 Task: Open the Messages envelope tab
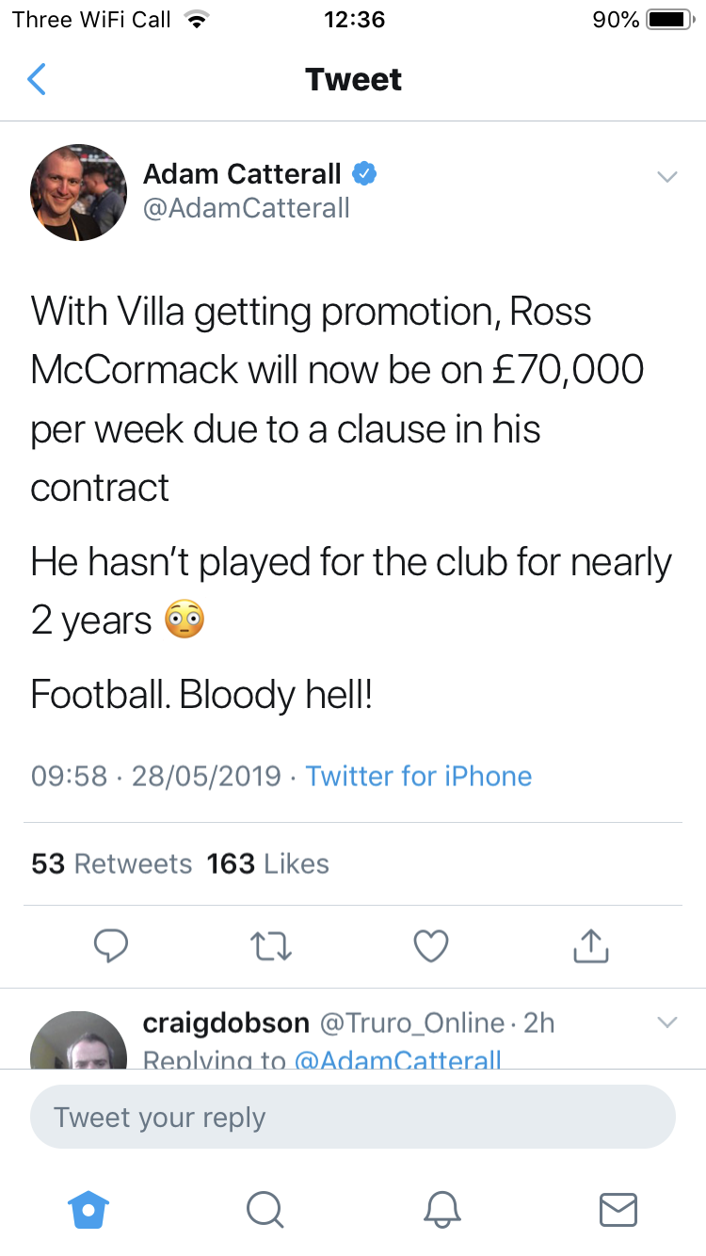(x=618, y=1209)
